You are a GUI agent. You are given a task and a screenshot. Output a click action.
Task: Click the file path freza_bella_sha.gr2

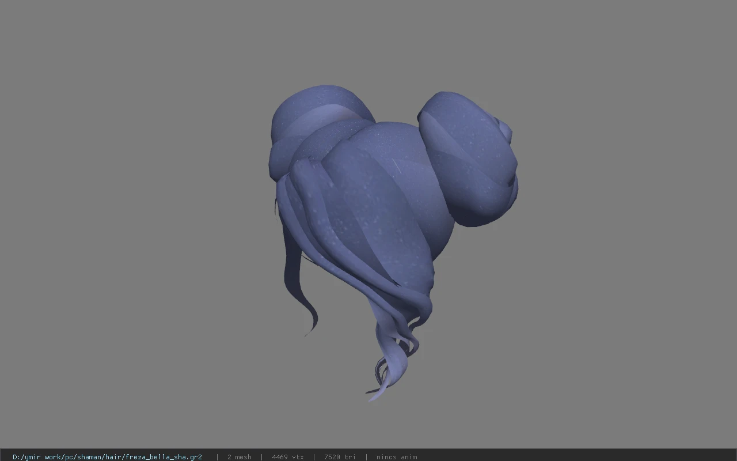[107, 457]
